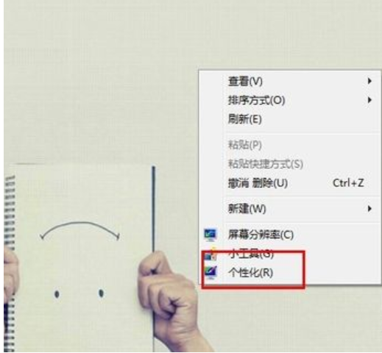Viewport: 382px width, 353px height.
Task: Open the 新建(W) menu entry
Action: click(290, 209)
